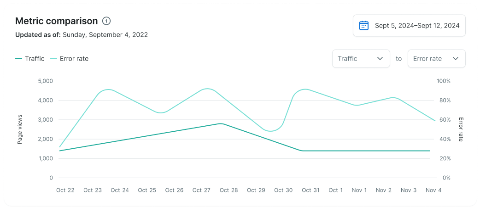Click the Metric comparison heading
The image size is (480, 207).
tap(56, 21)
